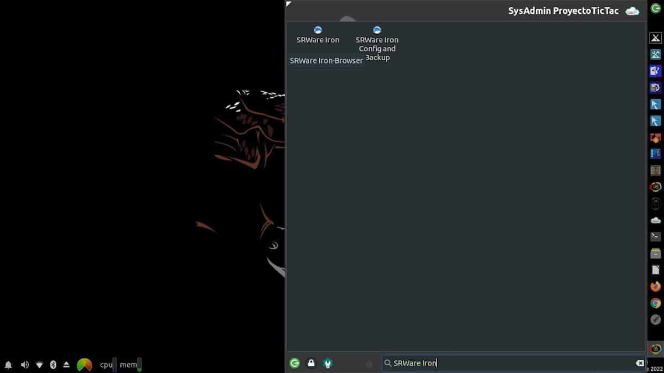Click the SysAdmin ProyectoTicTac panel item

point(563,10)
